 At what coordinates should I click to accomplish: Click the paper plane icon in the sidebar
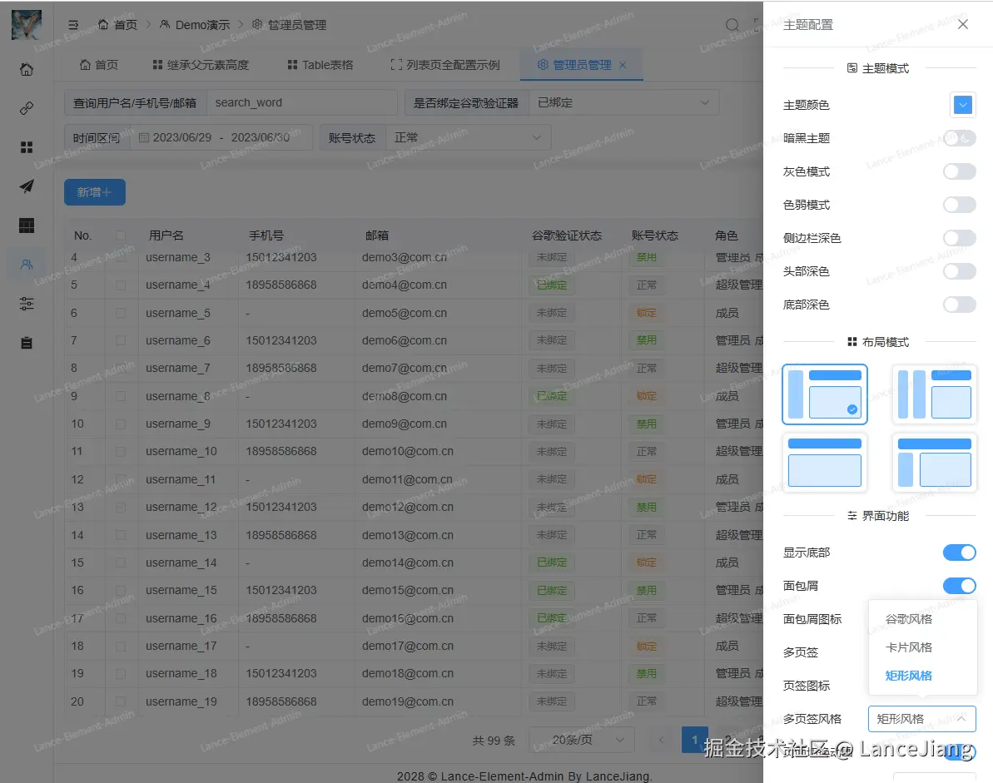click(27, 186)
